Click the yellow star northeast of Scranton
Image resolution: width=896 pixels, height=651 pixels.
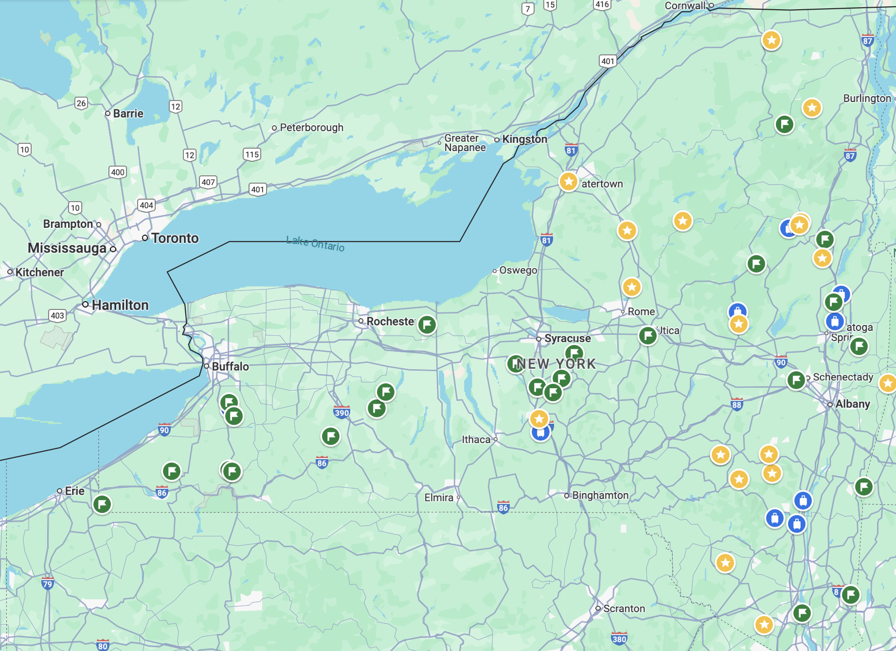725,563
